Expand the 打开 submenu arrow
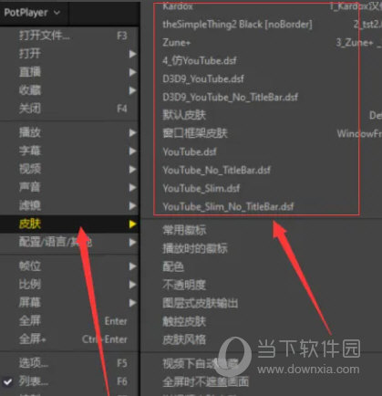The height and width of the screenshot is (396, 382). (132, 54)
